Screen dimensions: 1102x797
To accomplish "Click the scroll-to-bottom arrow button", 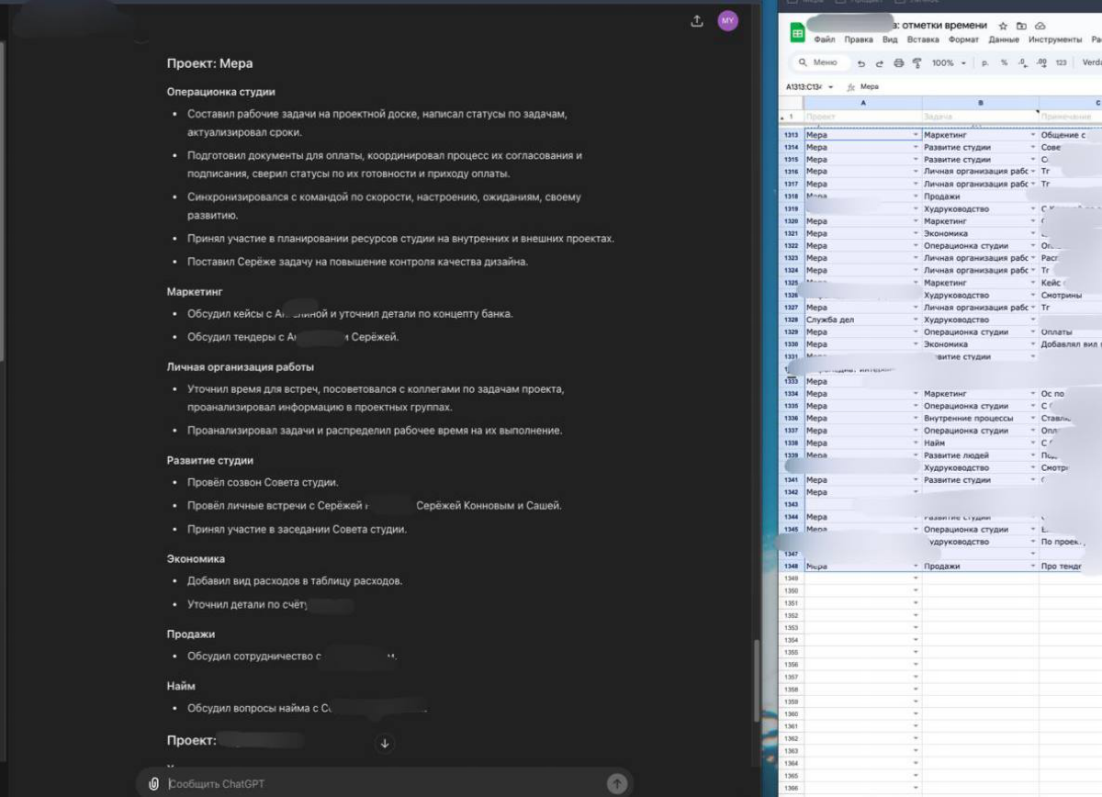I will pos(385,743).
